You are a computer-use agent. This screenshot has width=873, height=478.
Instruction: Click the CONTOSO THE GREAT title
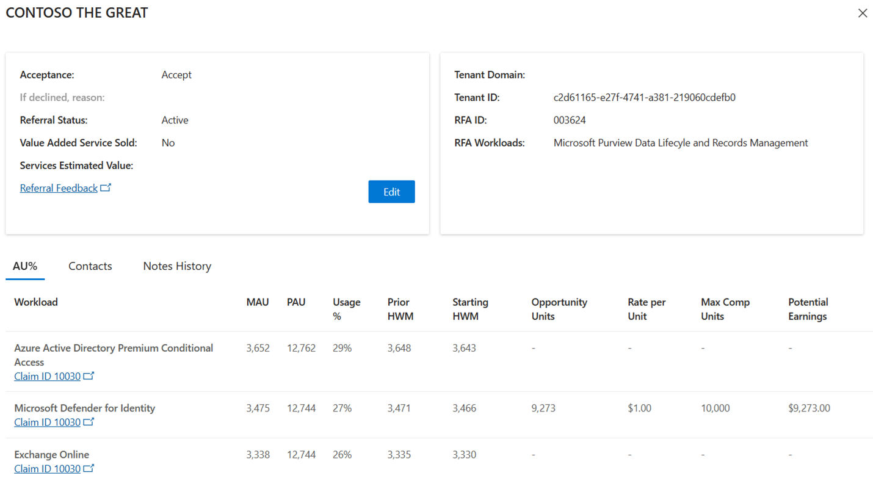[x=77, y=13]
